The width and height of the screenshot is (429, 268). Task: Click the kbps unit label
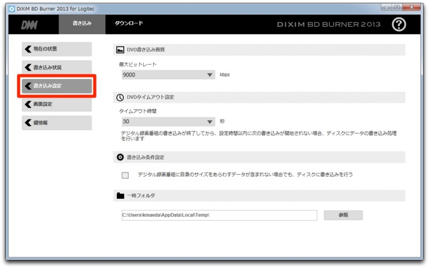tap(225, 75)
